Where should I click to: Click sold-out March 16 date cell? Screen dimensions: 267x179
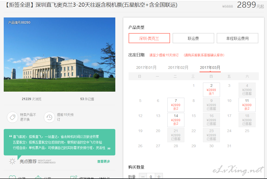tap(211, 120)
